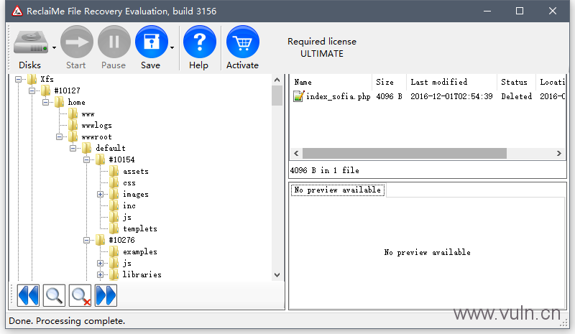Sort by Last modified column header

451,82
